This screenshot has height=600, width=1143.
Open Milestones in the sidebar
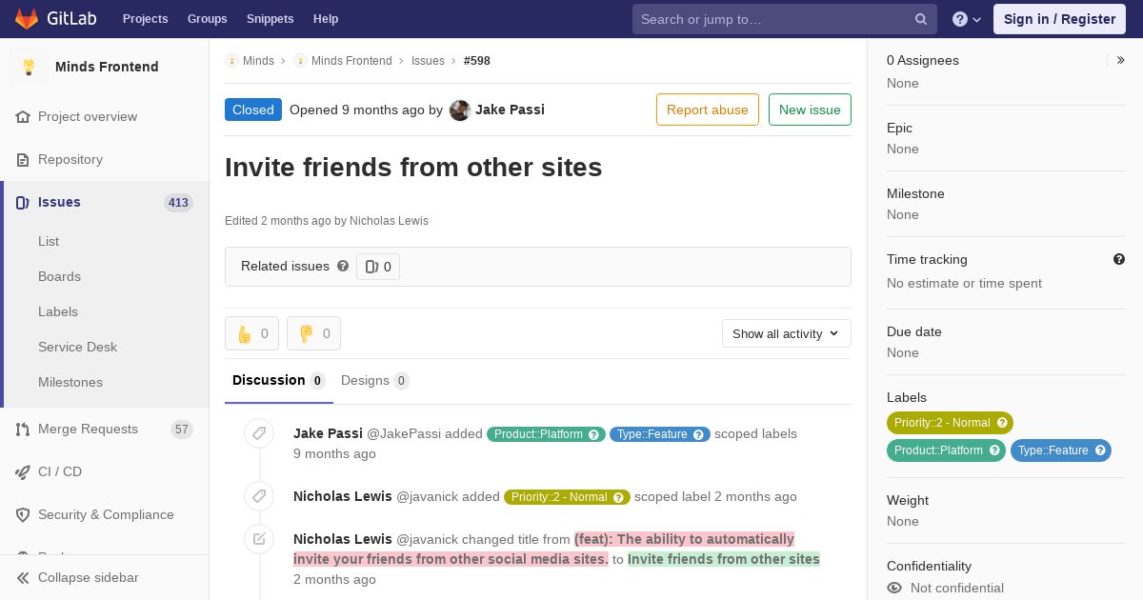tap(70, 383)
